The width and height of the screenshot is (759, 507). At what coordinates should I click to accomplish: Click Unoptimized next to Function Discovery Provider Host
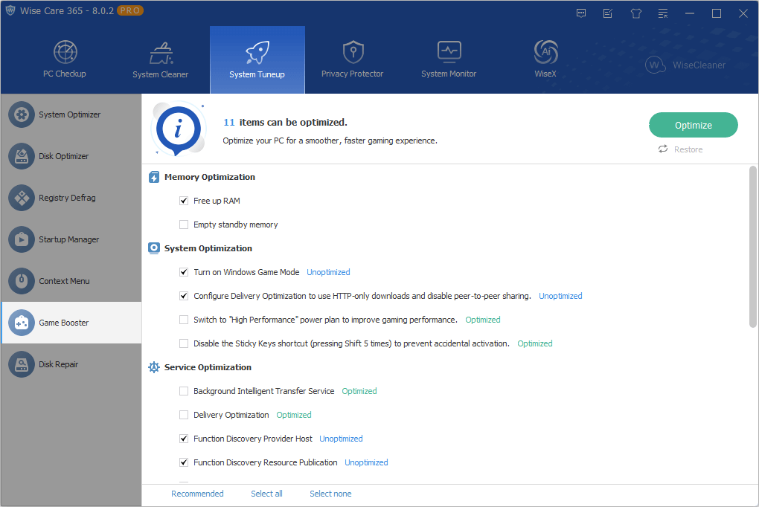click(x=341, y=439)
